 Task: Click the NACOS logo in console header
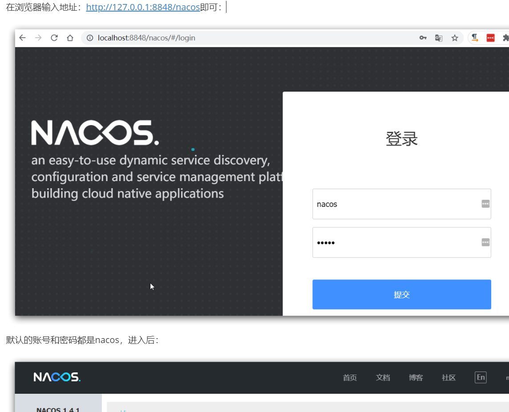(57, 377)
